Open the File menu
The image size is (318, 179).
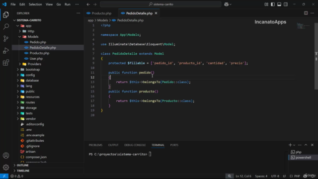[x=13, y=4]
